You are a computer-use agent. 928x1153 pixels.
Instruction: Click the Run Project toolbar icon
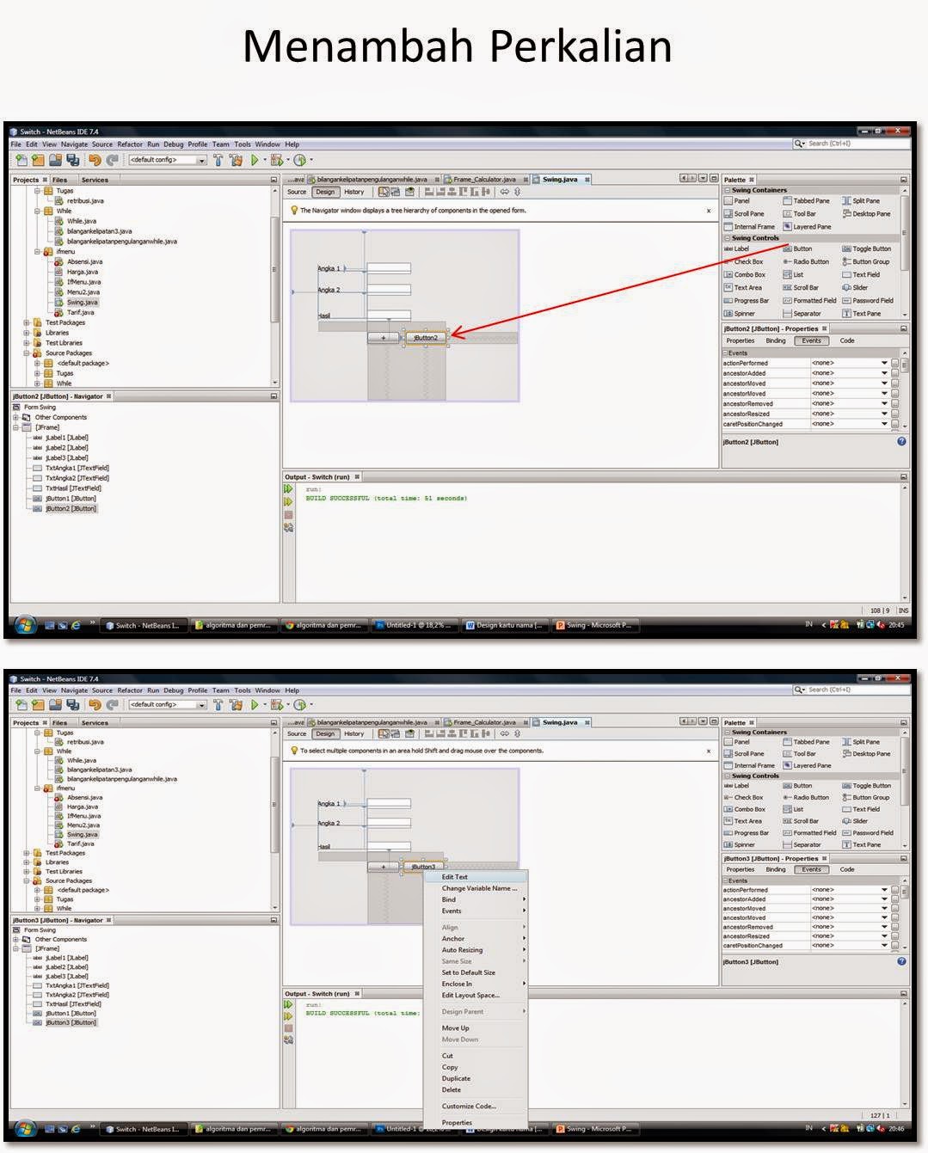pos(255,160)
